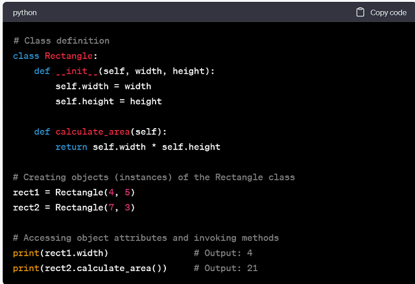Click the print(rect1.width) statement
The image size is (415, 284).
[x=60, y=253]
